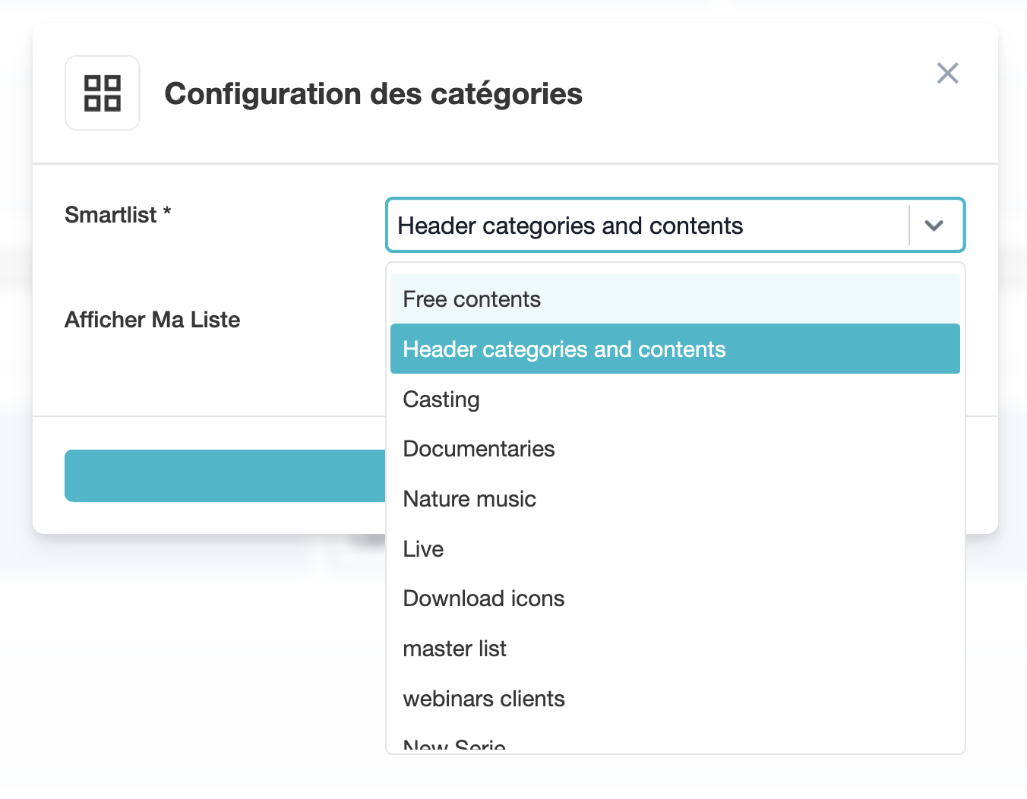This screenshot has width=1027, height=799.
Task: Click the "Afficher Ma Liste" label
Action: coord(153,320)
